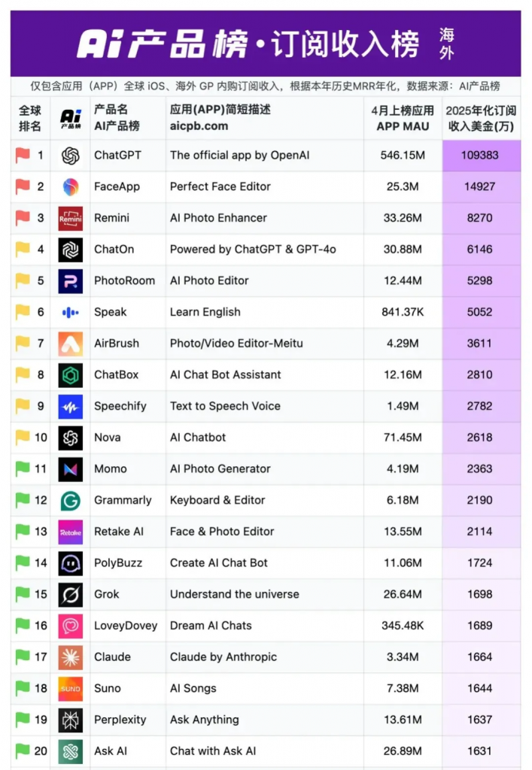
Task: Select the Nova row description AI Chatbot
Action: click(198, 438)
